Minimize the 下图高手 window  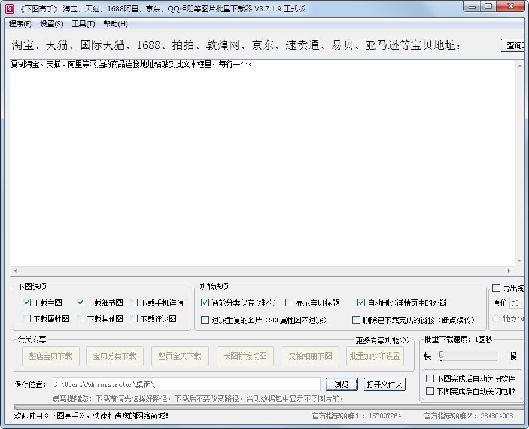coord(473,7)
